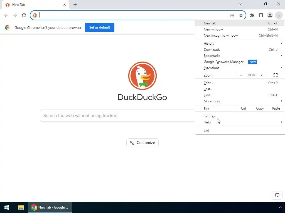This screenshot has height=213, width=285.
Task: Click the DuckDuckGo wordmark text
Action: 142,97
